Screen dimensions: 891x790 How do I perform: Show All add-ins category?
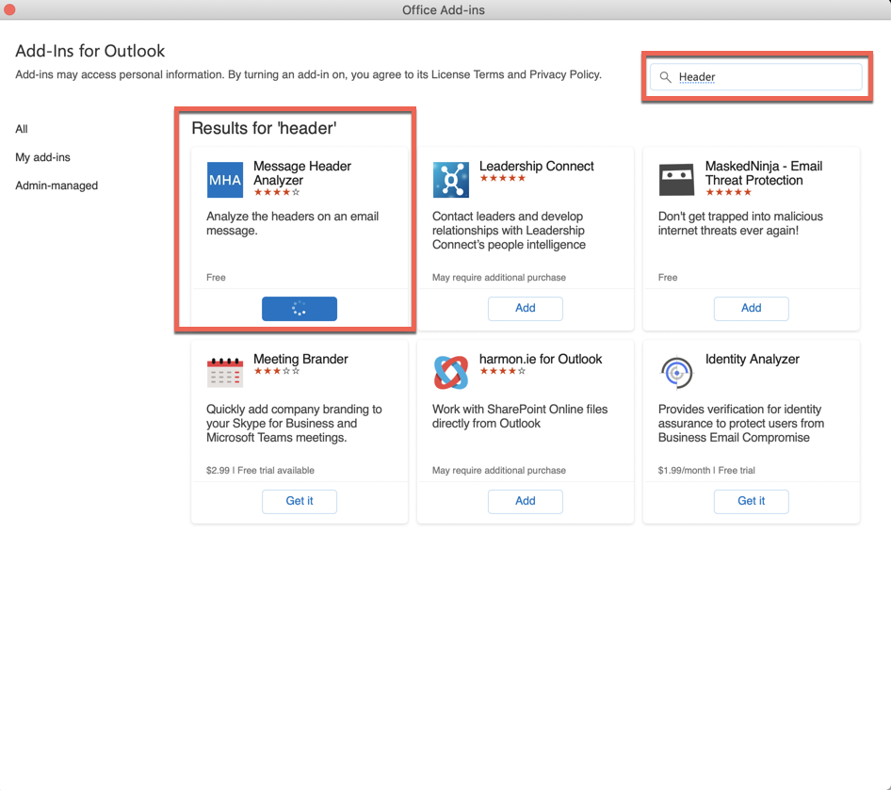pos(22,129)
